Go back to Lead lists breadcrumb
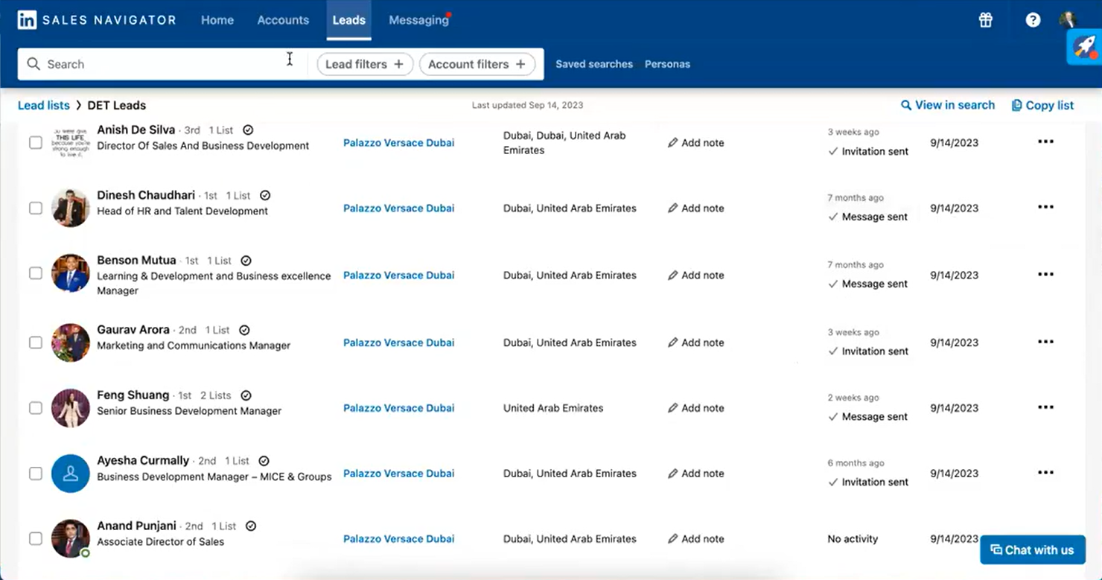Screen dimensions: 1102x580 (44, 105)
